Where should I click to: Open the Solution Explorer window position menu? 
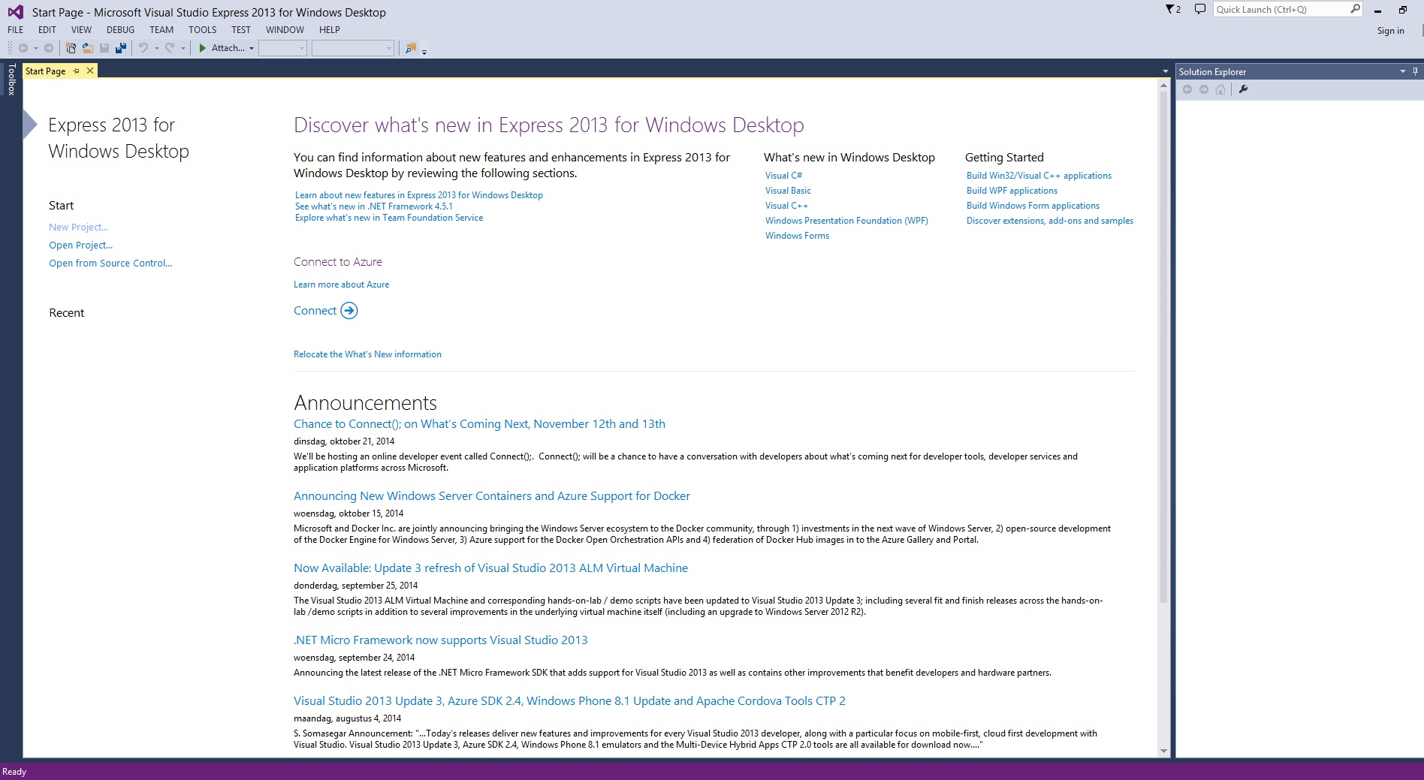coord(1402,71)
